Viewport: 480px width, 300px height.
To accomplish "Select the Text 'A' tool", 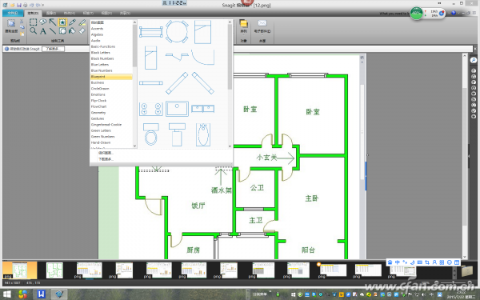I will (x=43, y=31).
